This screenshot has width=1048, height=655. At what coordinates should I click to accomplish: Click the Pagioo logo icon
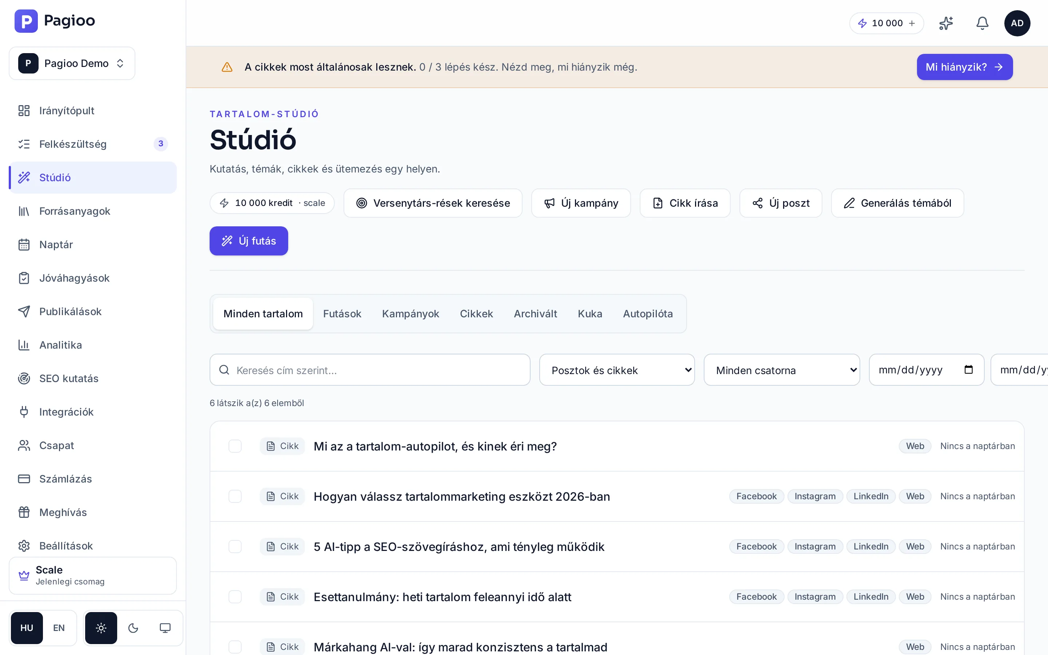[26, 21]
